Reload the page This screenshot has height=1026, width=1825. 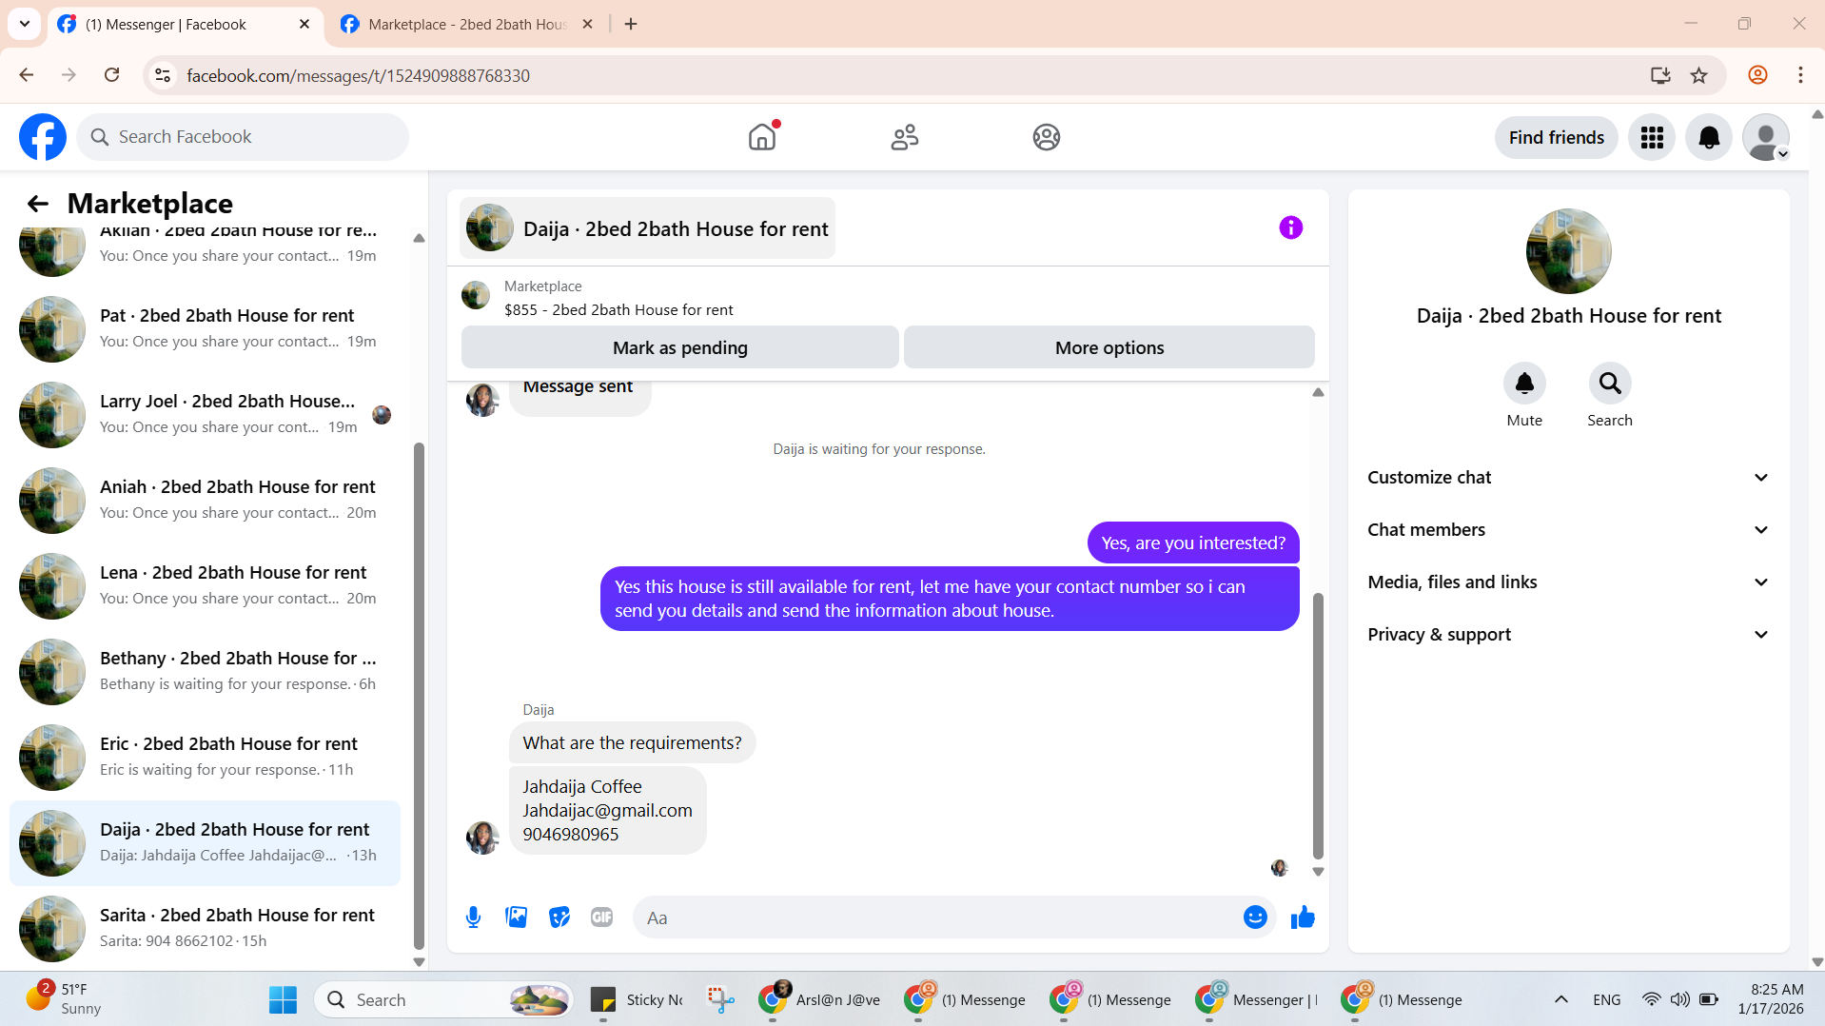pos(111,75)
